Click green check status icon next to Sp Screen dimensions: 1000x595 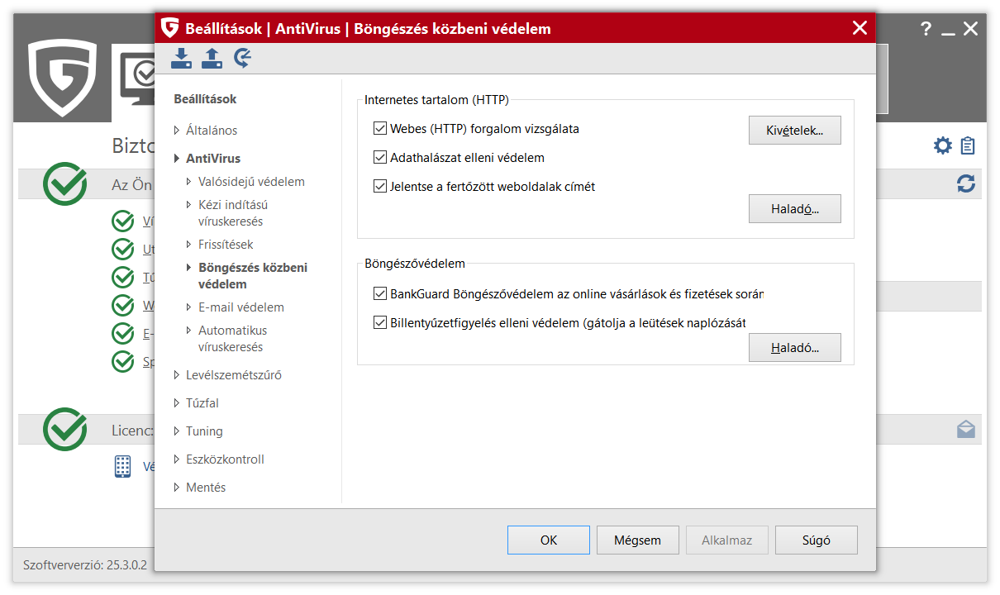point(122,362)
